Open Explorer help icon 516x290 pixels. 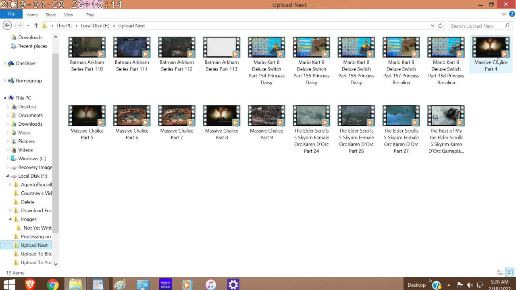[512, 14]
